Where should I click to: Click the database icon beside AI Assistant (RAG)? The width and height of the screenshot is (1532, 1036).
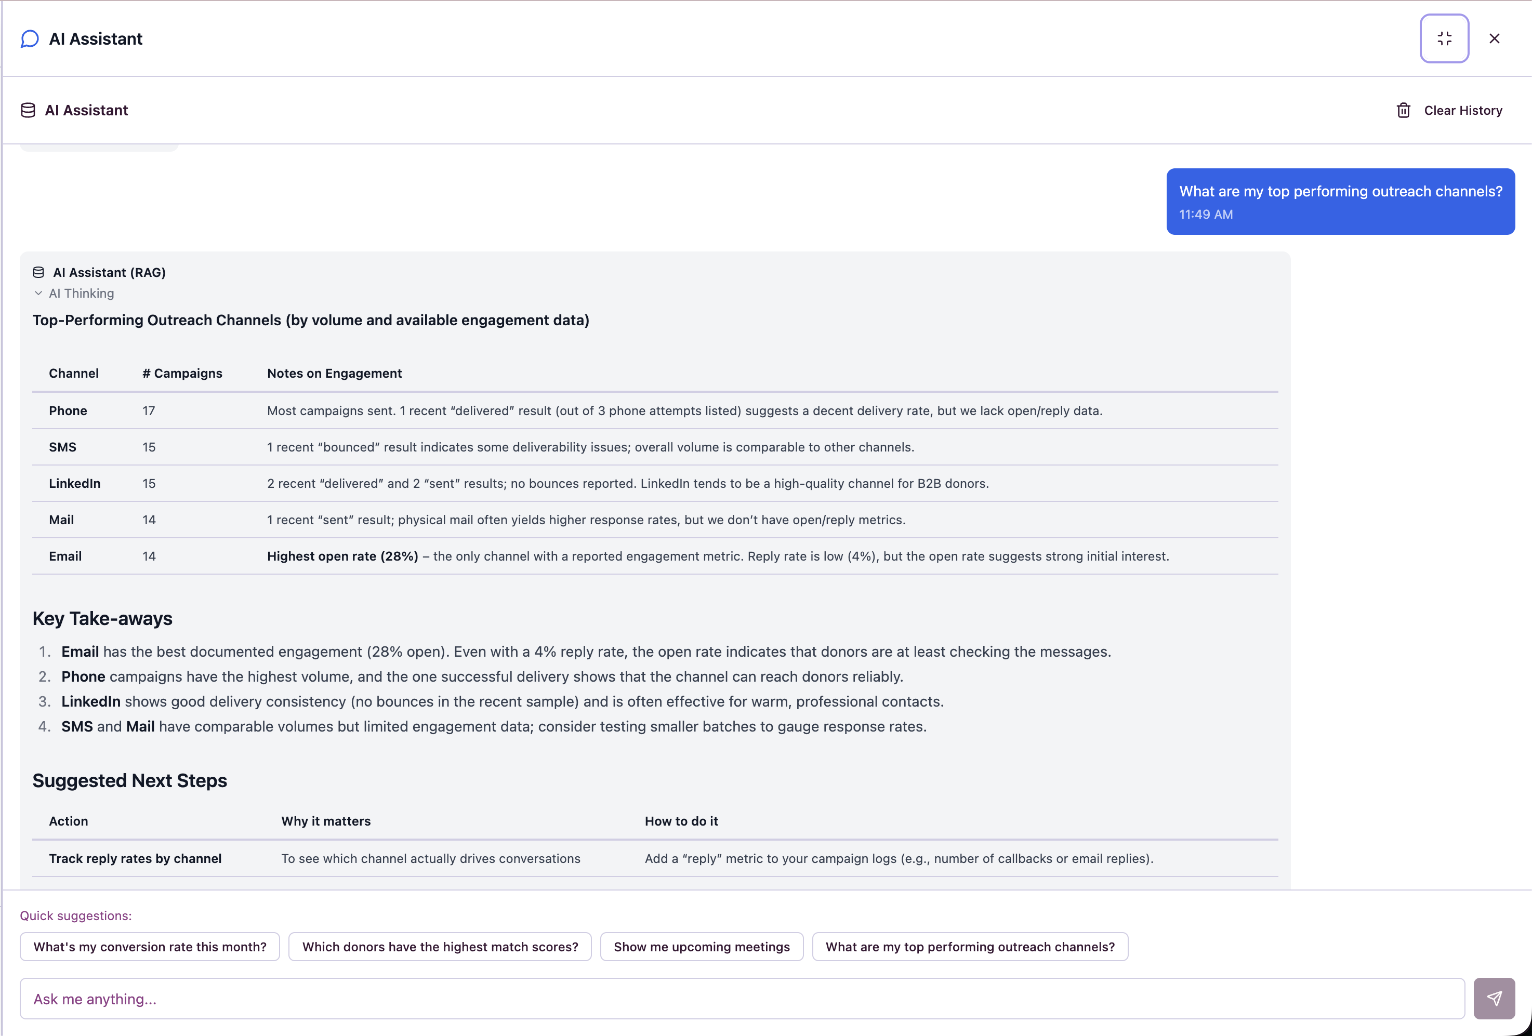pyautogui.click(x=38, y=272)
